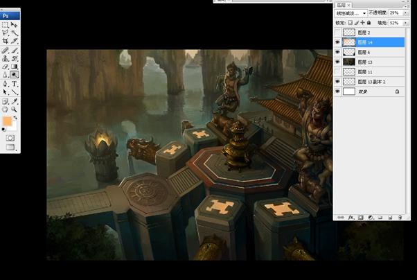Select the Rectangular Marquee tool
This screenshot has height=280, width=417.
coord(5,25)
